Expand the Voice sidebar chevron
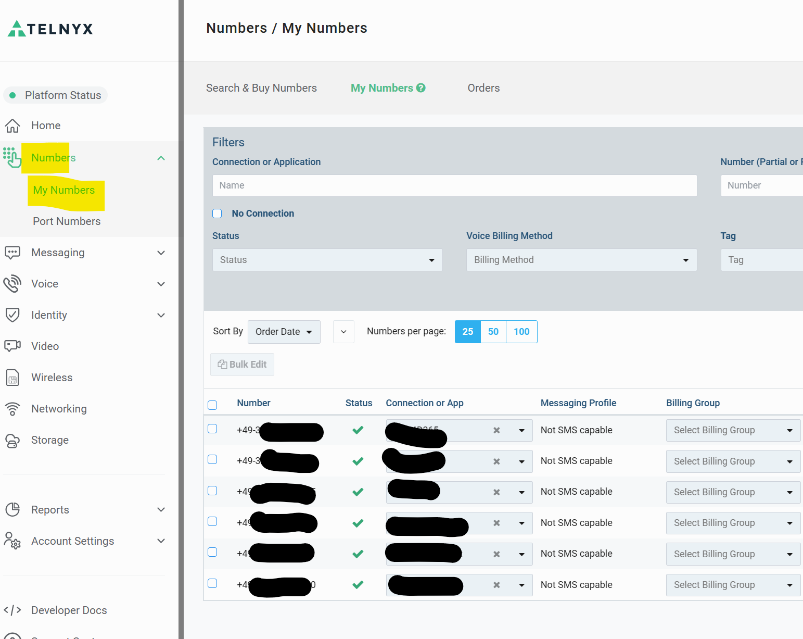 [161, 284]
